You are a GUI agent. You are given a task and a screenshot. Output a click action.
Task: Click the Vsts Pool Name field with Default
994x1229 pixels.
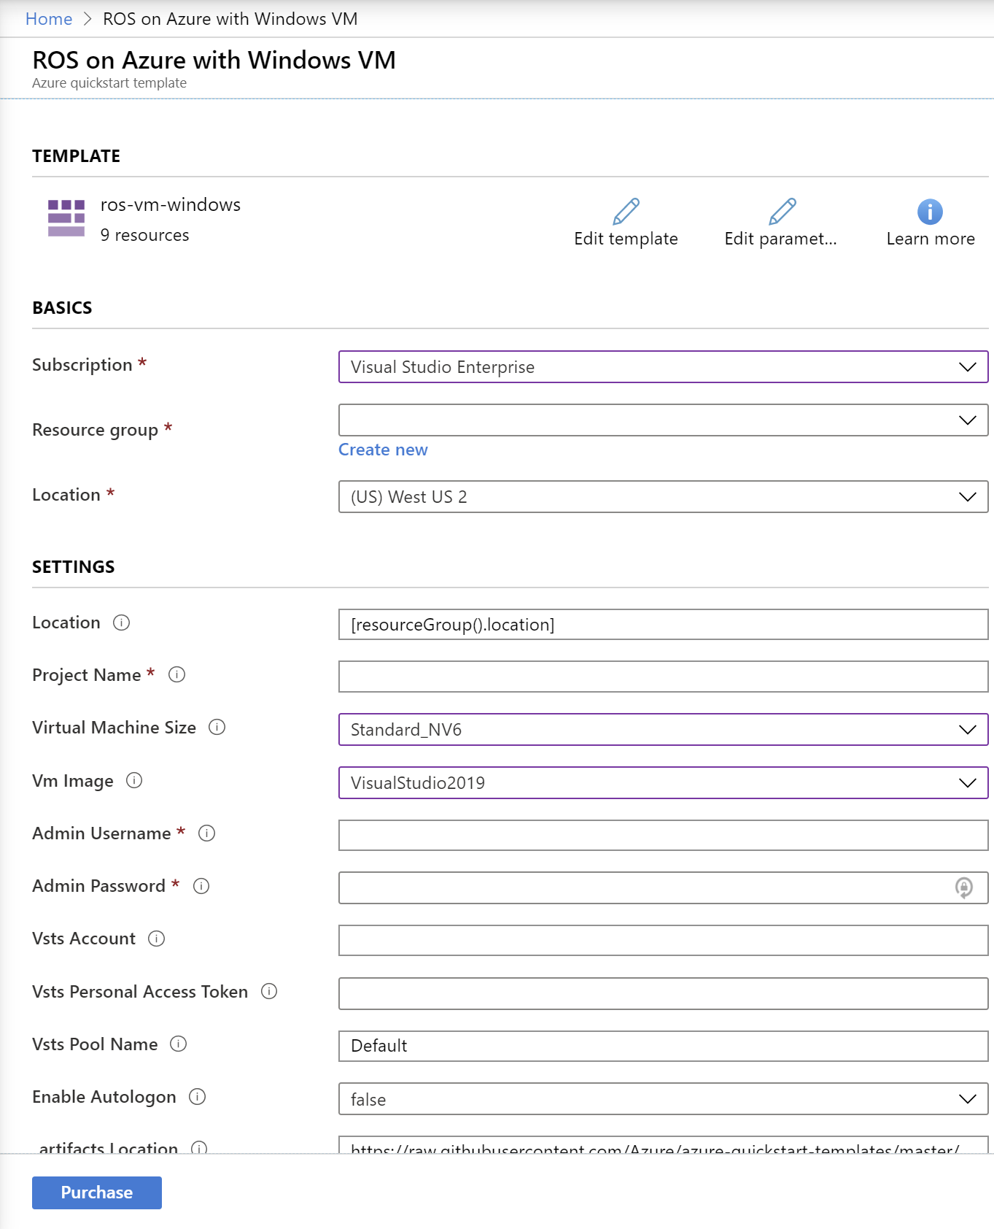pyautogui.click(x=663, y=1046)
